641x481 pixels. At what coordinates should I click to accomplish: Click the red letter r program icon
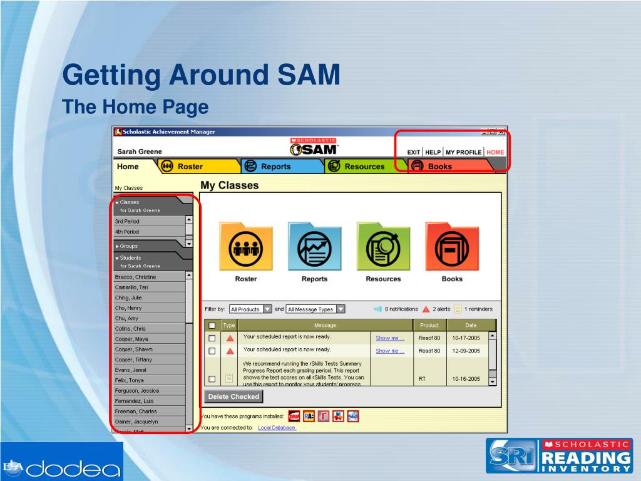(x=324, y=416)
